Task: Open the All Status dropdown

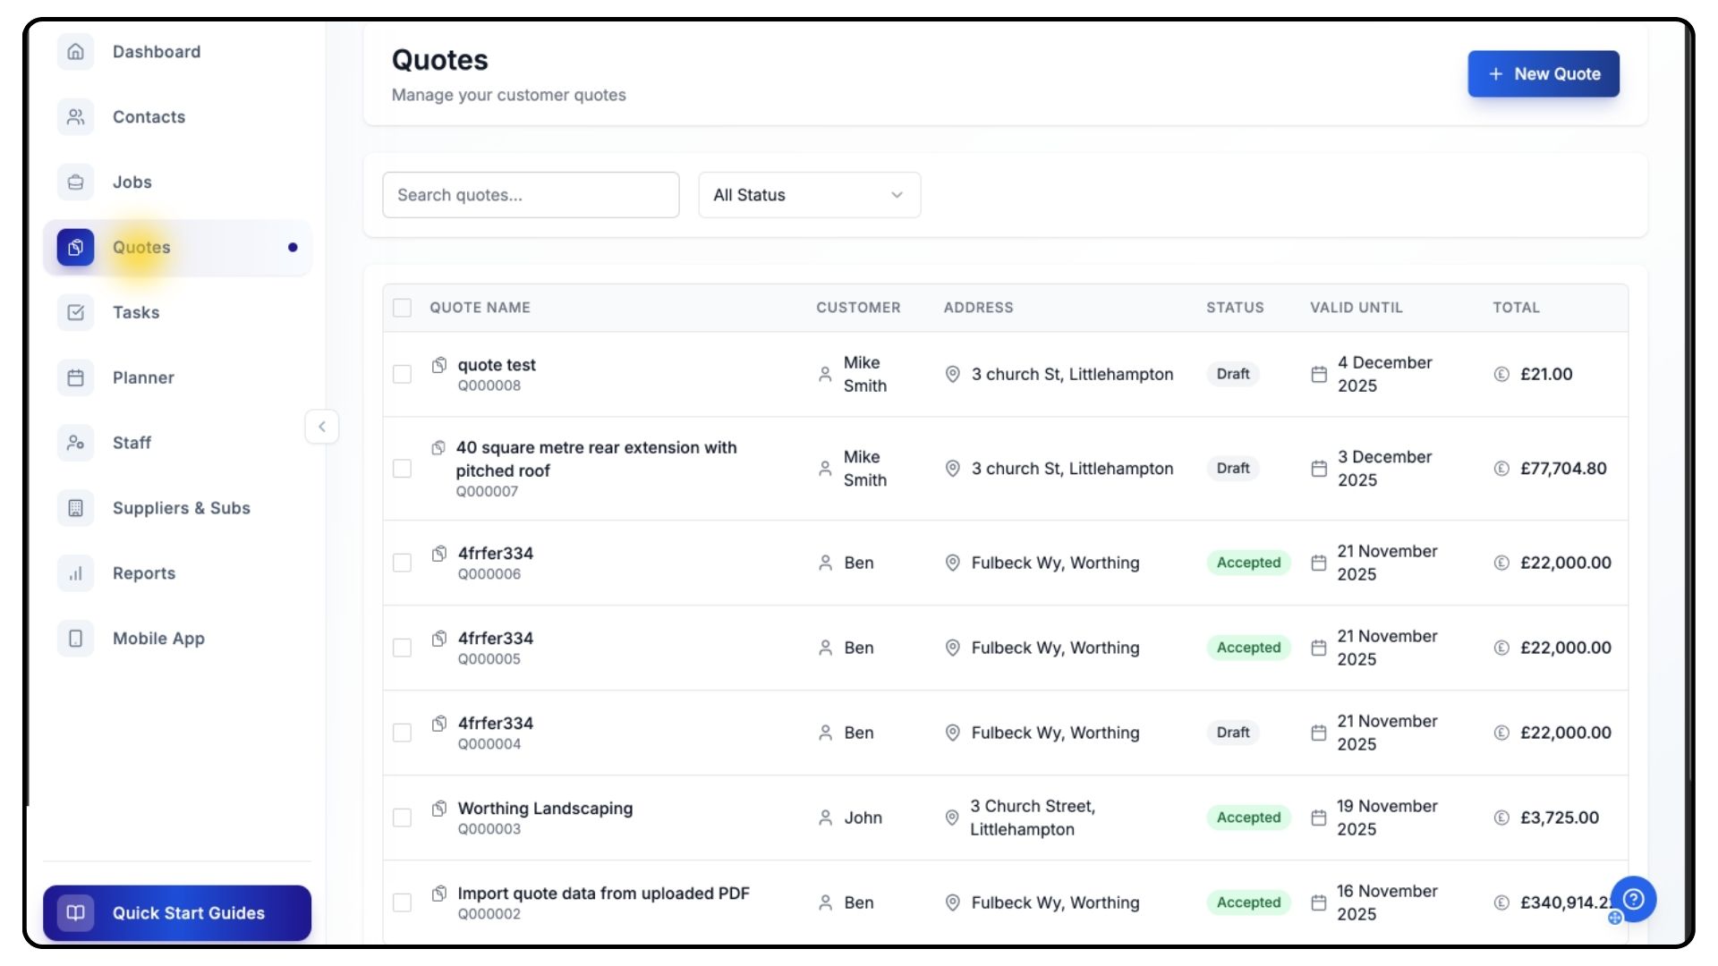Action: tap(809, 195)
